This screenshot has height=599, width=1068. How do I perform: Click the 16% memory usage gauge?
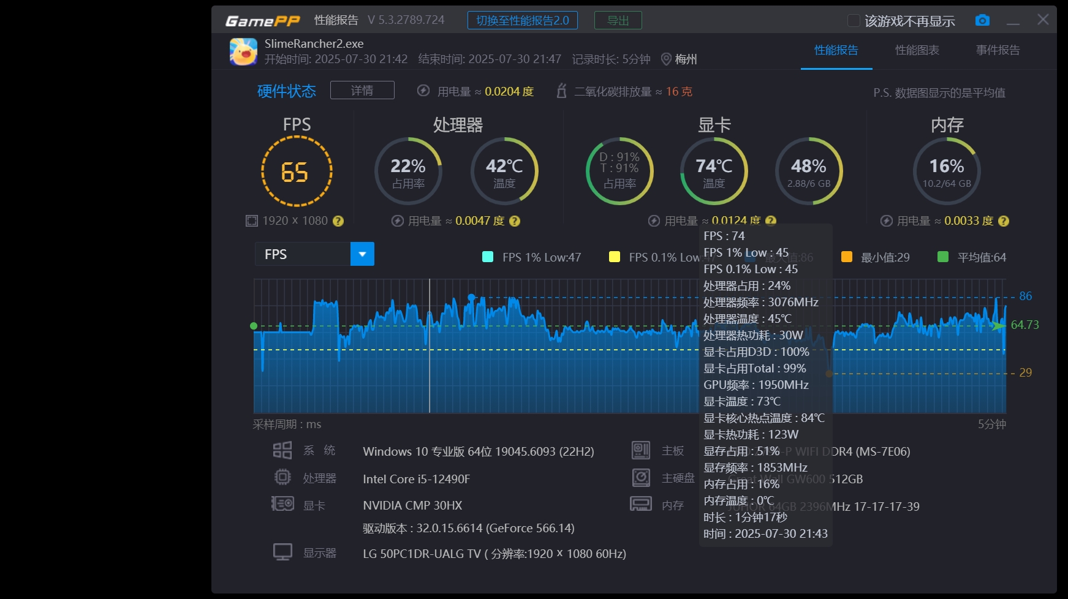[947, 171]
